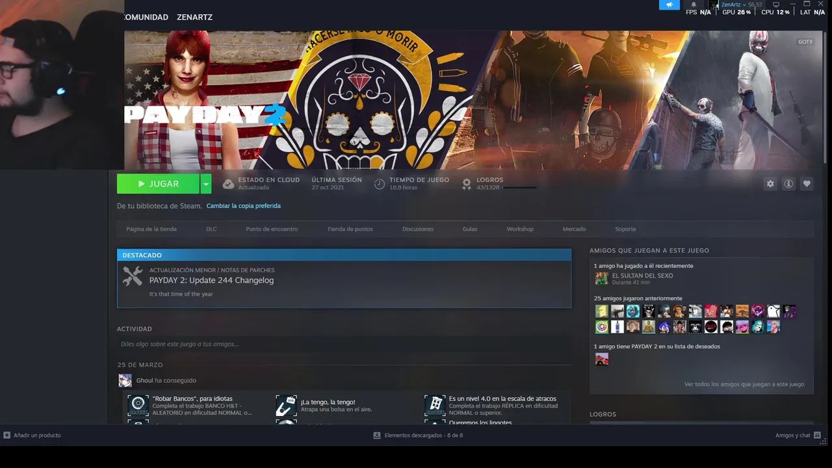Screen dimensions: 832x468
Task: Click the colorful circle-pattern friend avatar
Action: click(x=602, y=326)
